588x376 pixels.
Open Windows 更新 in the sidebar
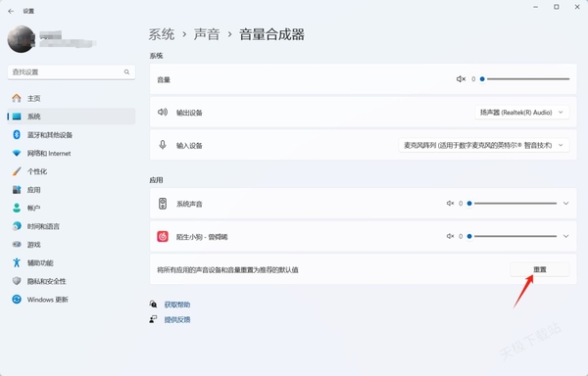click(x=72, y=300)
